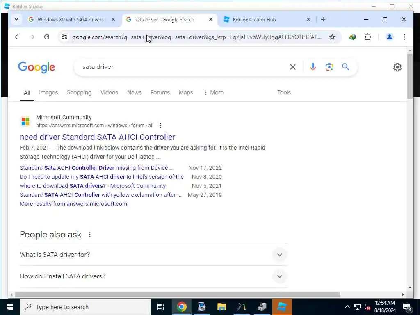Go to Google home via logo
The width and height of the screenshot is (420, 315).
[37, 67]
